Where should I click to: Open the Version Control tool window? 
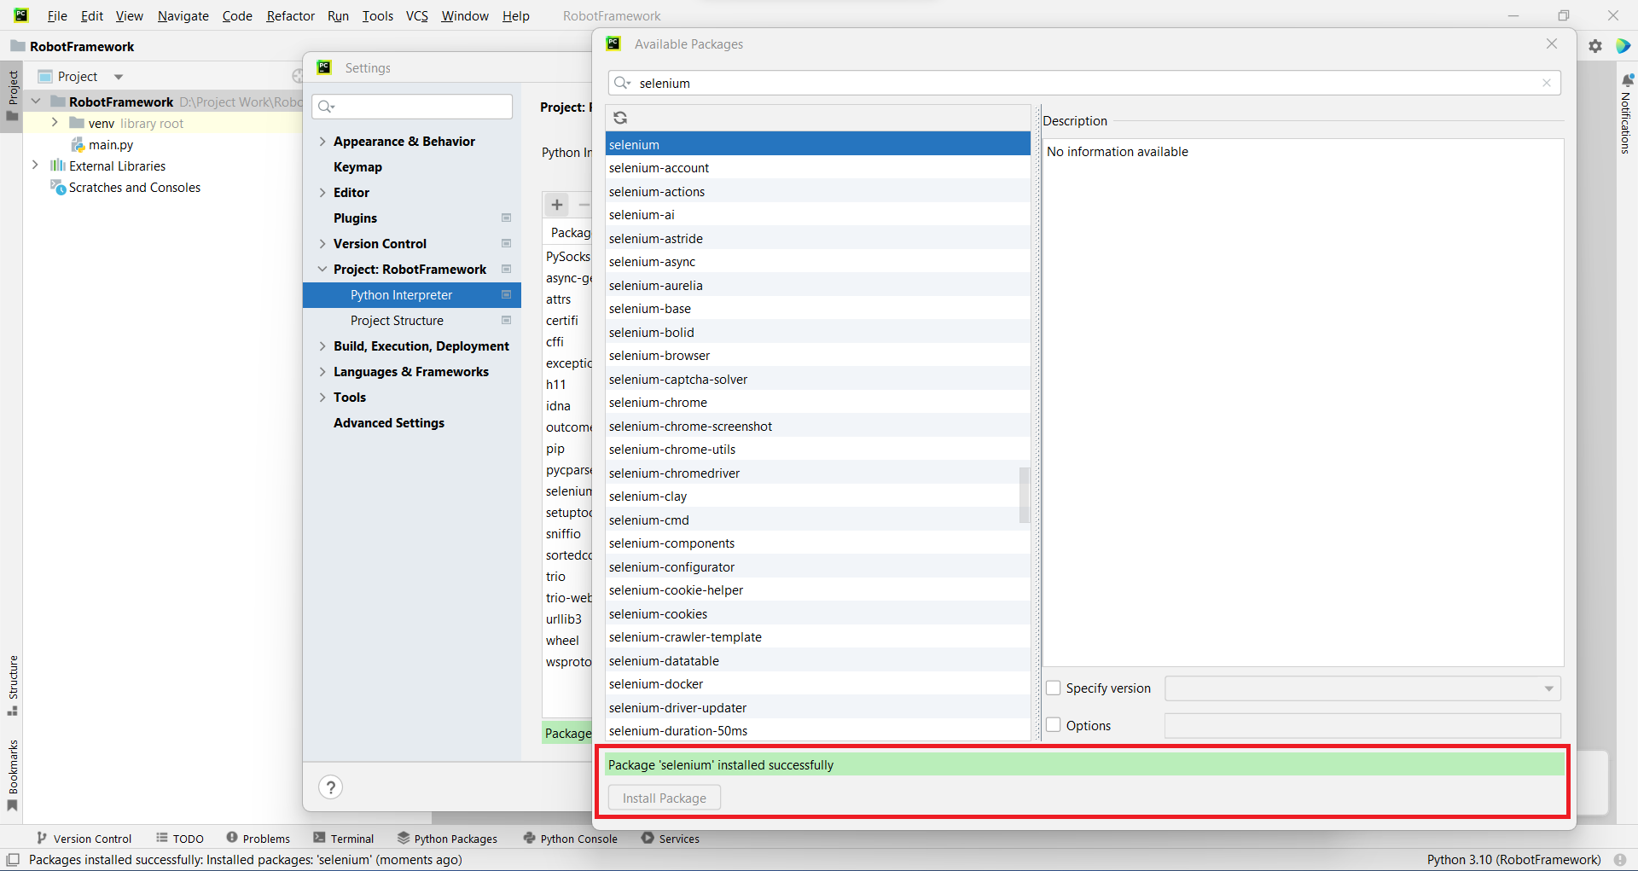[x=84, y=839]
